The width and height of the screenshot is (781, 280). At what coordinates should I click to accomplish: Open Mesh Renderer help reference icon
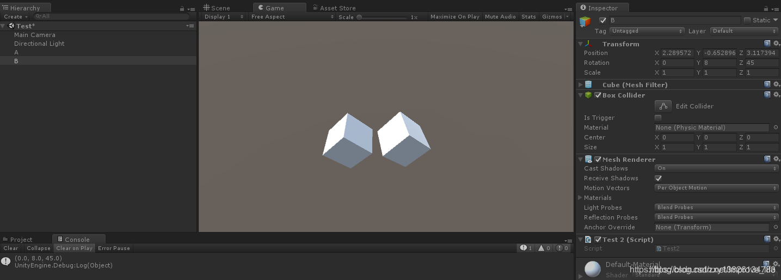click(767, 159)
